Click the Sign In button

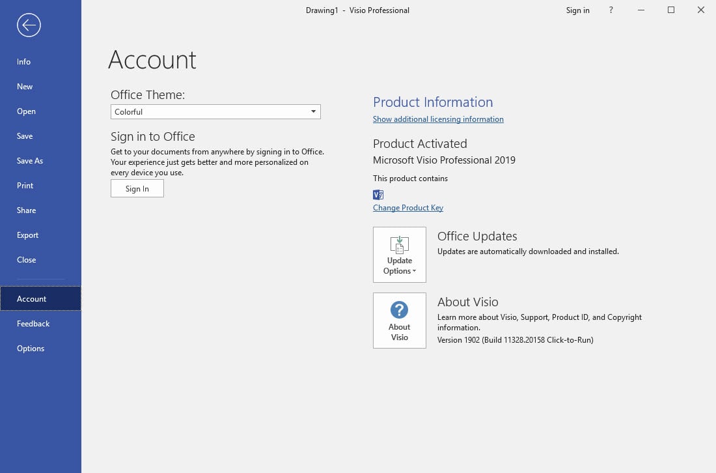[137, 188]
